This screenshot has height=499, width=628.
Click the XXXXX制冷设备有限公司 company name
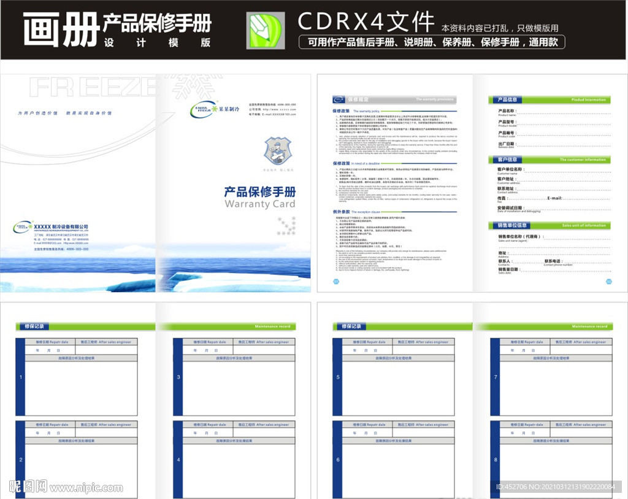(x=61, y=226)
